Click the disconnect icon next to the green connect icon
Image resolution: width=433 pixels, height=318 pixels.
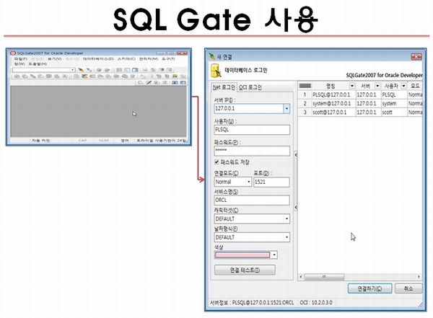[x=89, y=70]
